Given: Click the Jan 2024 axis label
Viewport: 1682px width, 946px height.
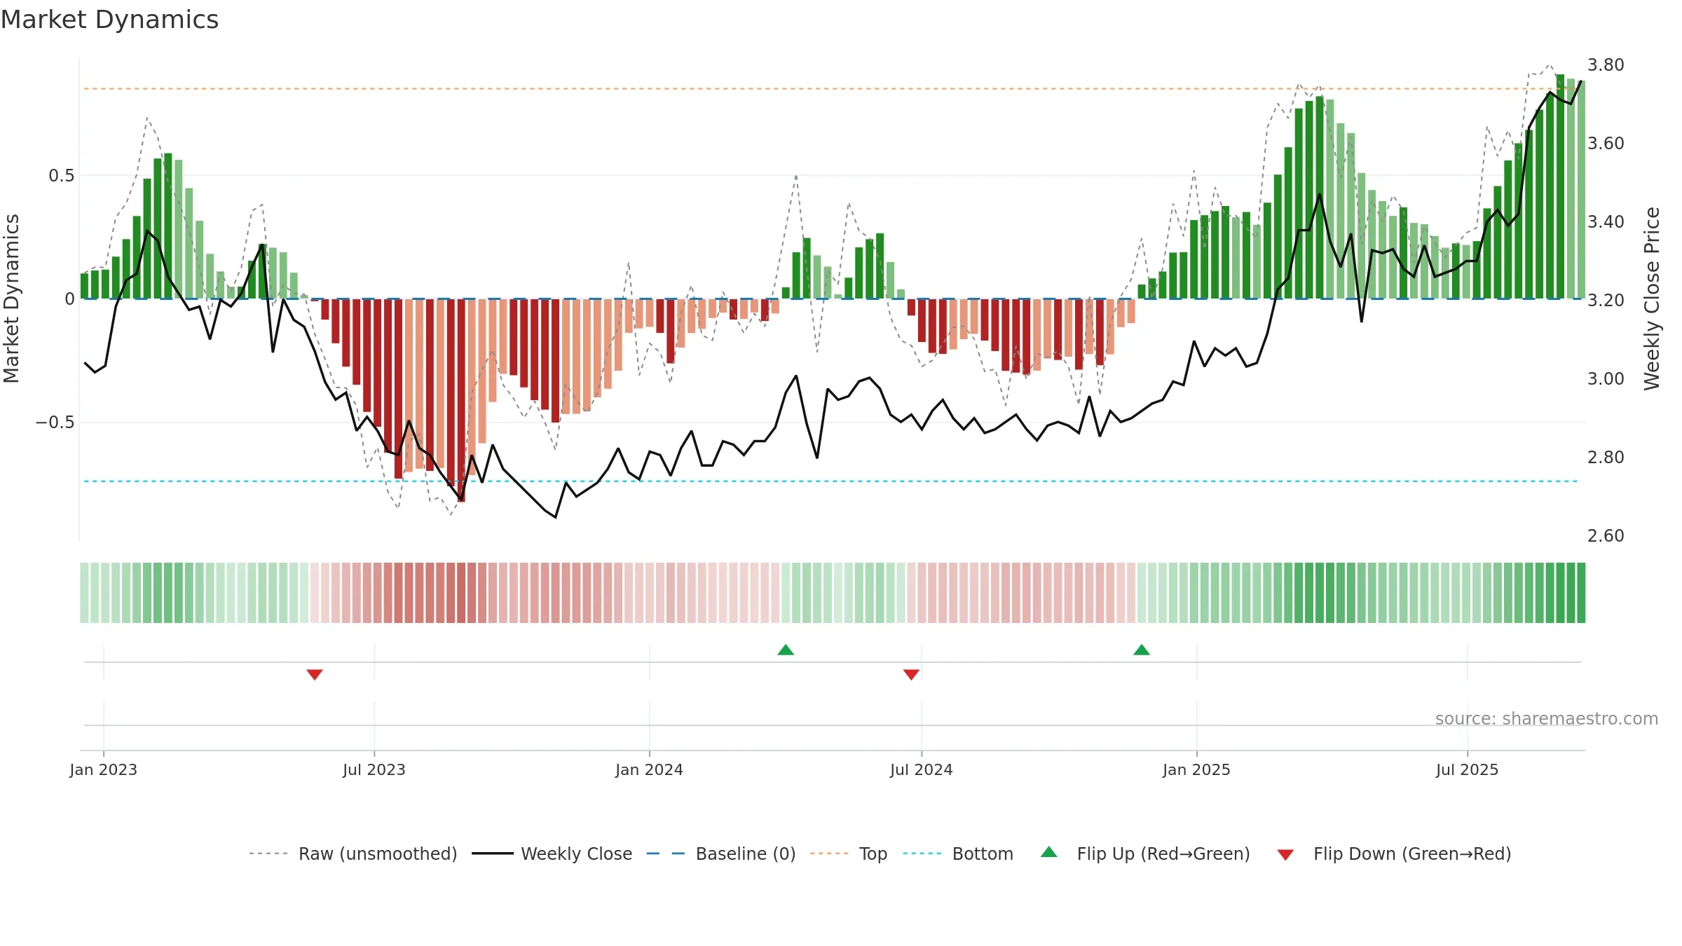Looking at the screenshot, I should (650, 769).
